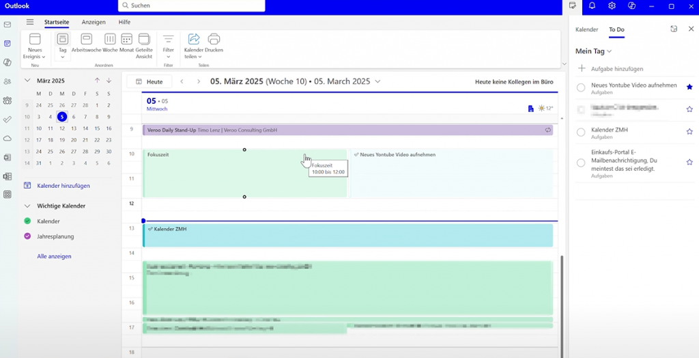Open Startseite ribbon tab
This screenshot has height=358, width=699.
[57, 22]
